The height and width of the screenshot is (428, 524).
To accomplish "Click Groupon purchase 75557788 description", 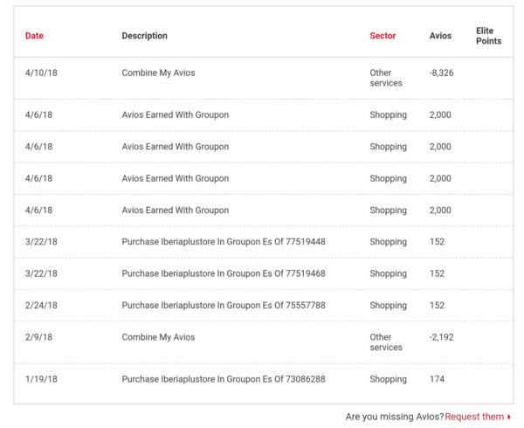I will click(x=223, y=306).
